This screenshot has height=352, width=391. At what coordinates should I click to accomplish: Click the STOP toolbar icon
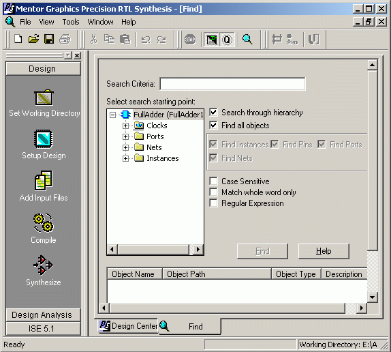[190, 40]
